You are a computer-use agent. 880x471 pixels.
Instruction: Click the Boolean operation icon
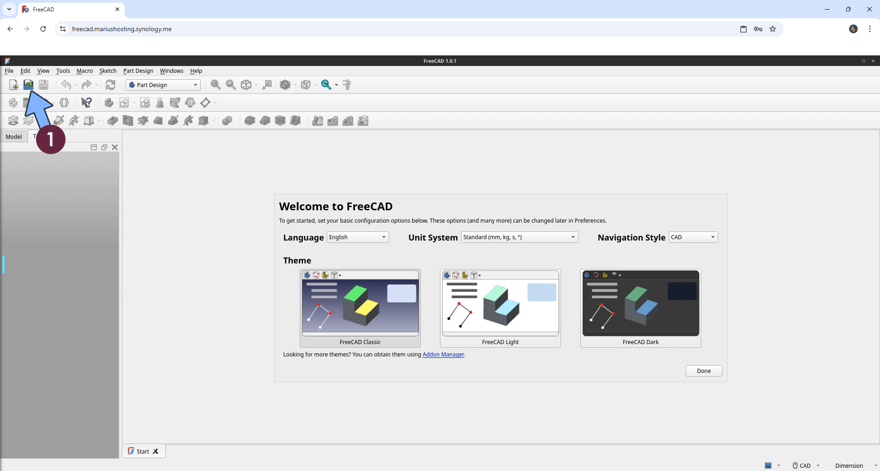(x=227, y=120)
